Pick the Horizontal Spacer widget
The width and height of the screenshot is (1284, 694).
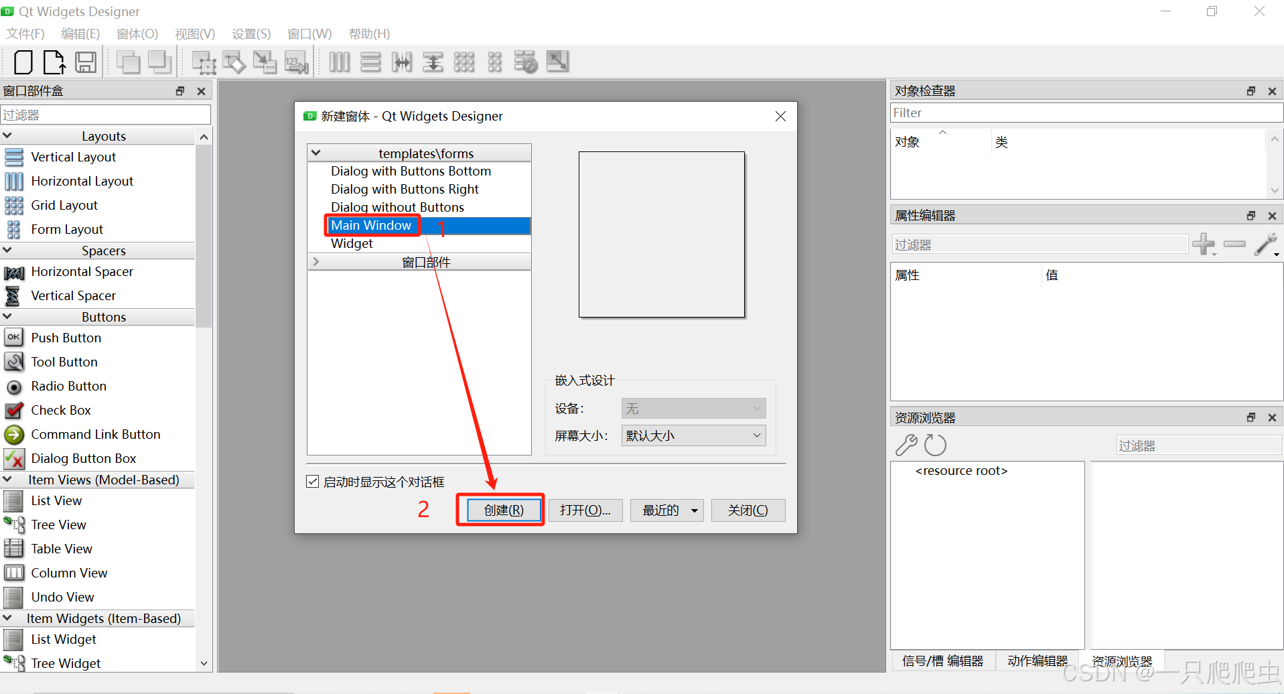[69, 272]
